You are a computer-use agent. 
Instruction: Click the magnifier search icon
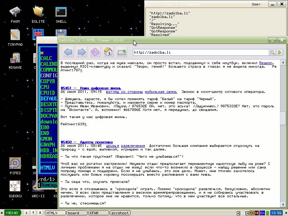[273, 53]
